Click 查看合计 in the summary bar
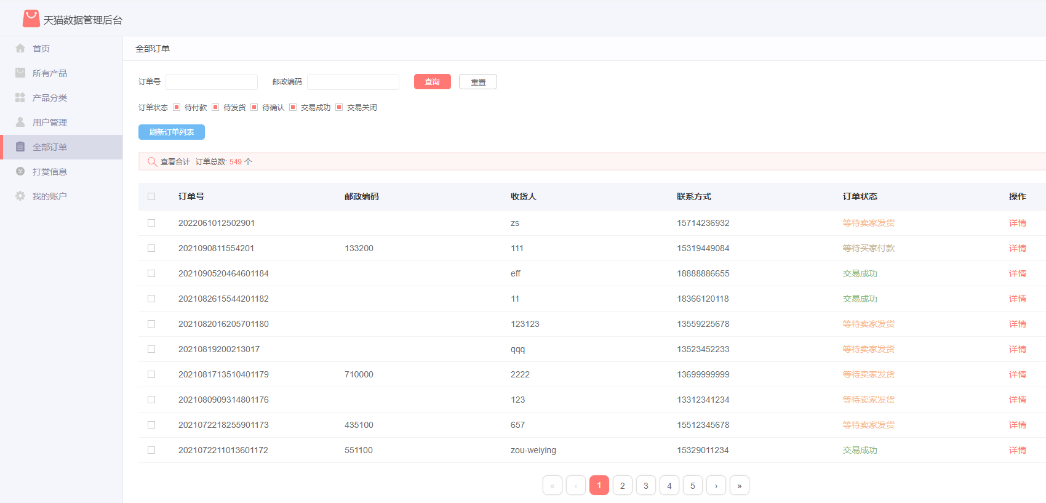The width and height of the screenshot is (1046, 503). (175, 162)
